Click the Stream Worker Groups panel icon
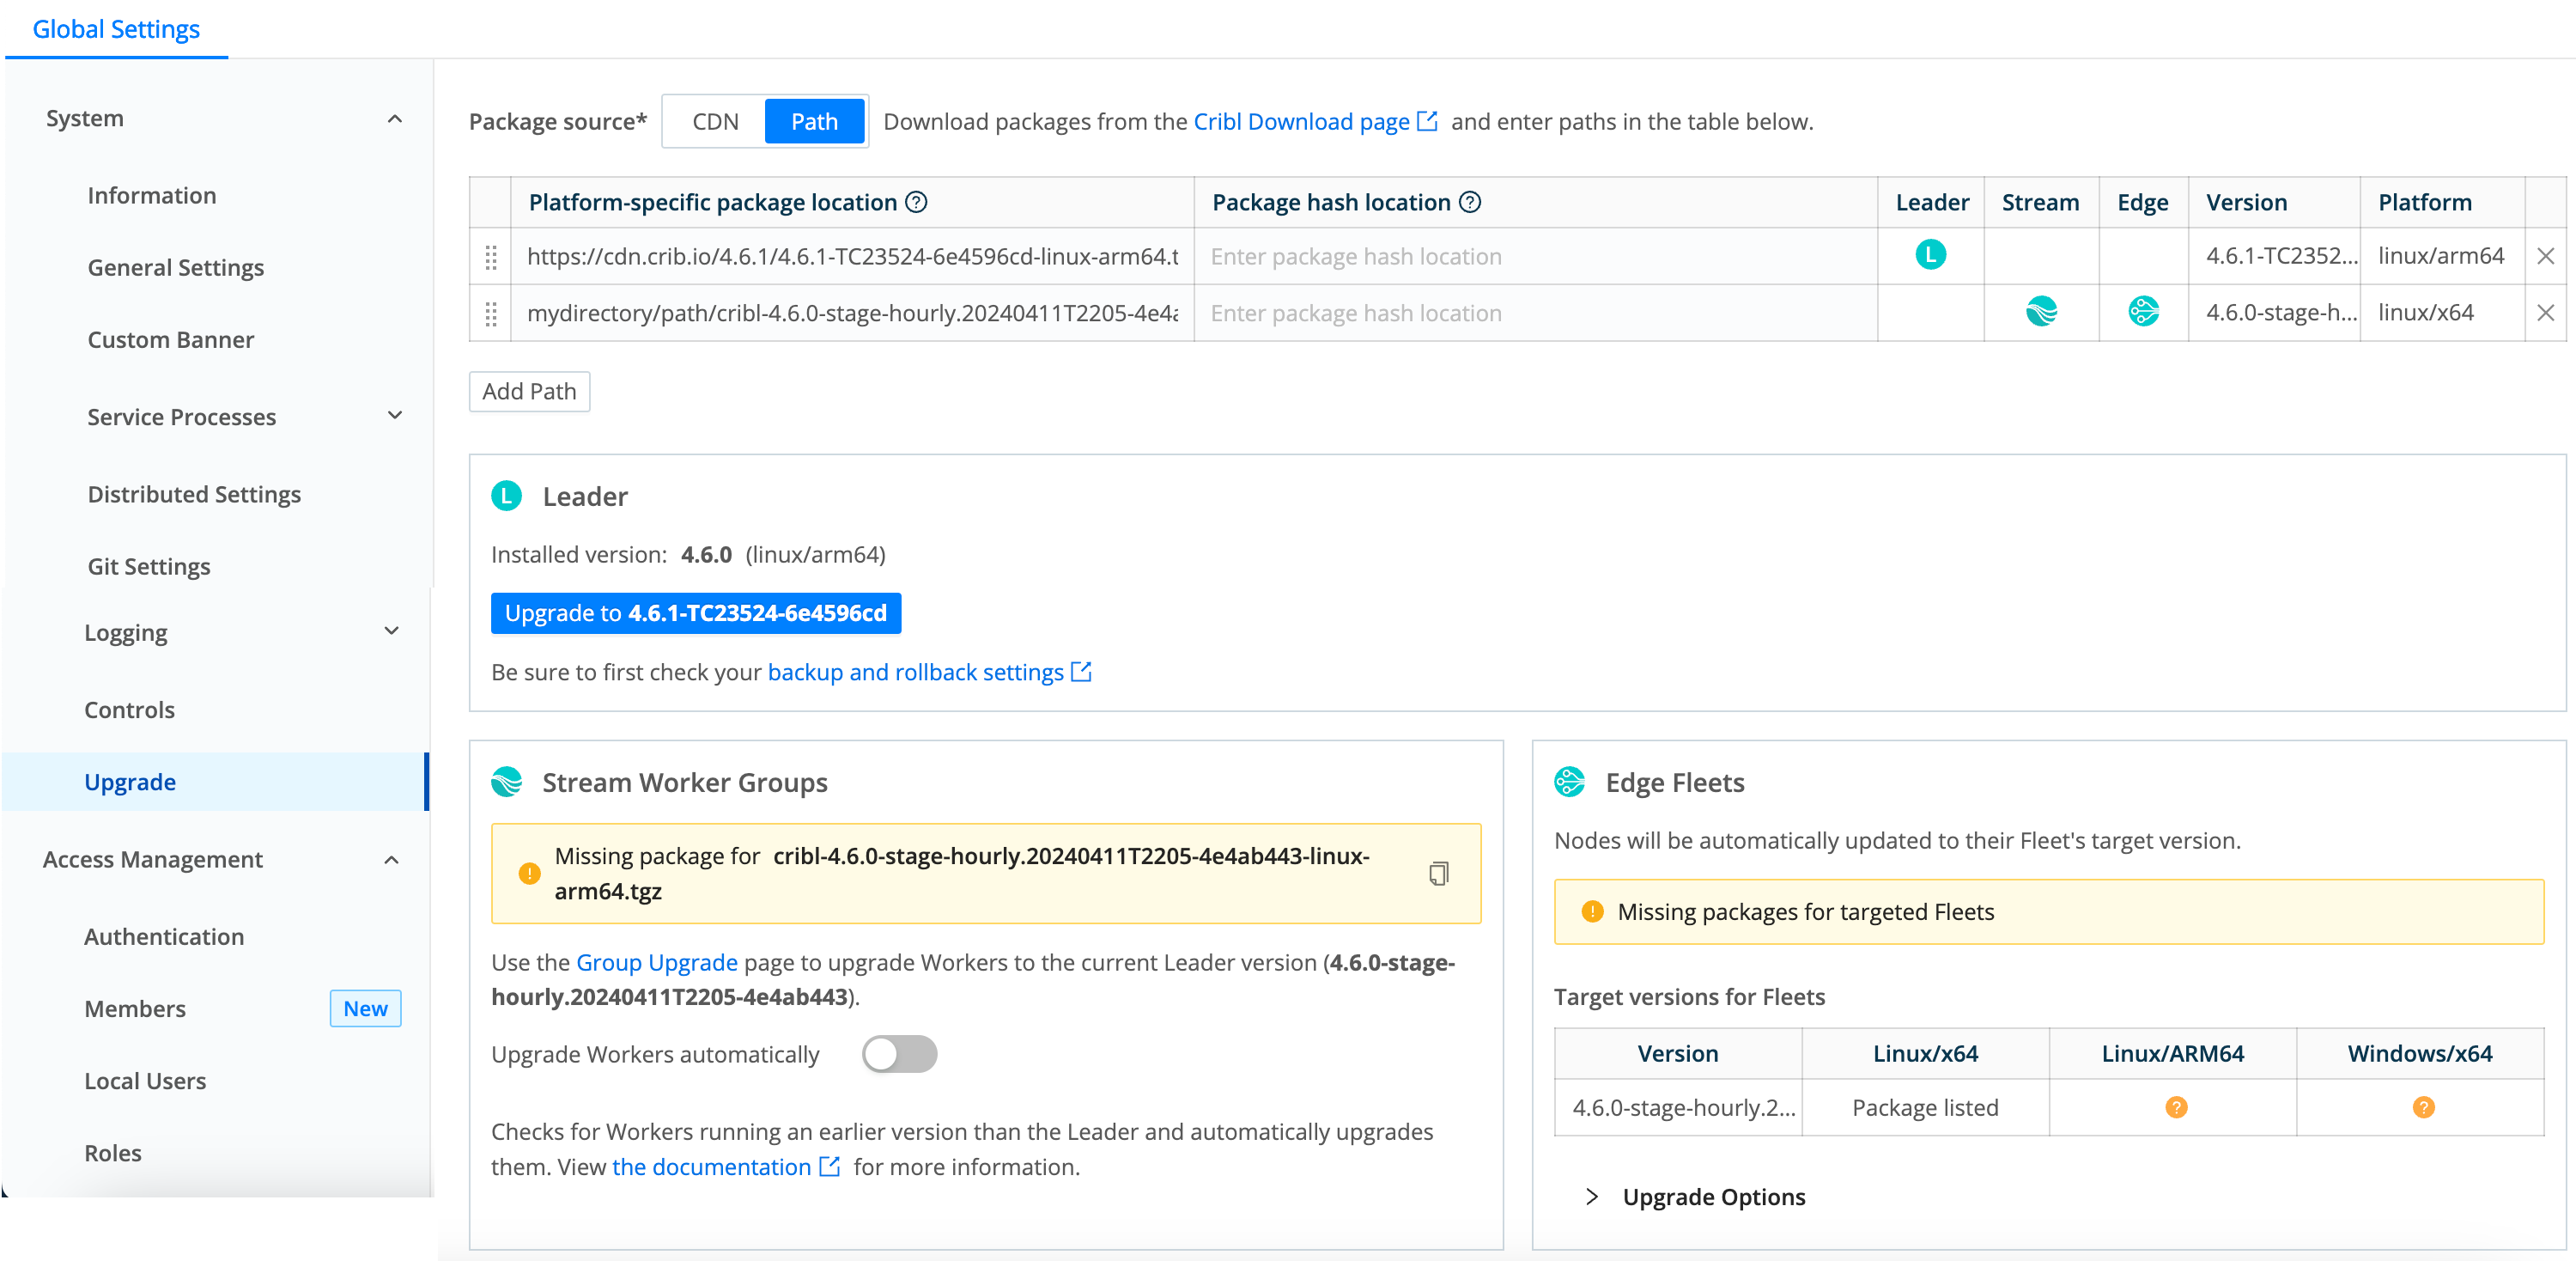 [x=508, y=782]
